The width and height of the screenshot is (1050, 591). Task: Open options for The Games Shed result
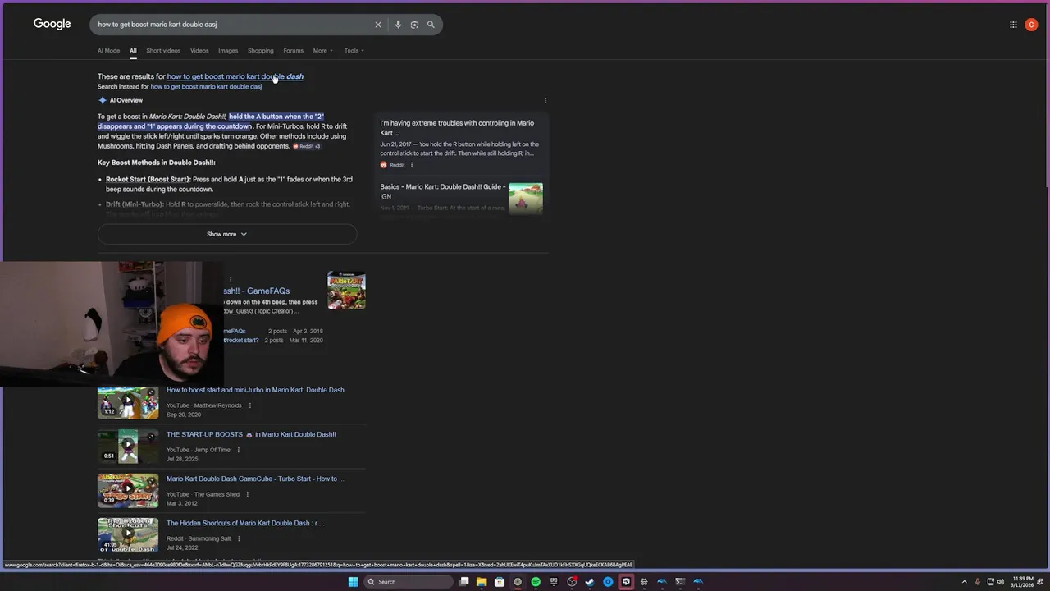click(248, 494)
